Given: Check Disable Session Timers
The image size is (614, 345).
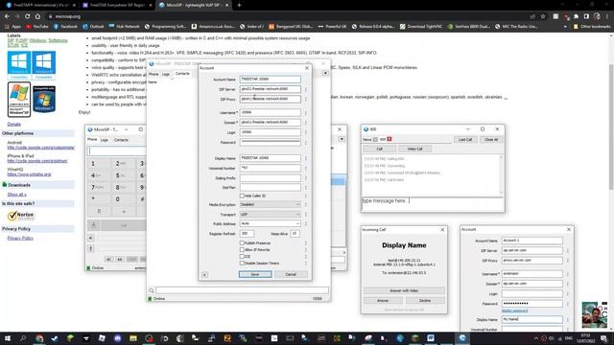Looking at the screenshot, I should (242, 264).
